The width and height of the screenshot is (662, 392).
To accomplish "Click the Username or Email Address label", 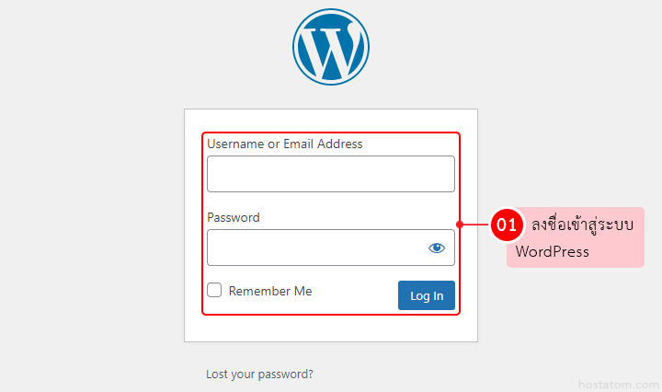I will coord(284,144).
